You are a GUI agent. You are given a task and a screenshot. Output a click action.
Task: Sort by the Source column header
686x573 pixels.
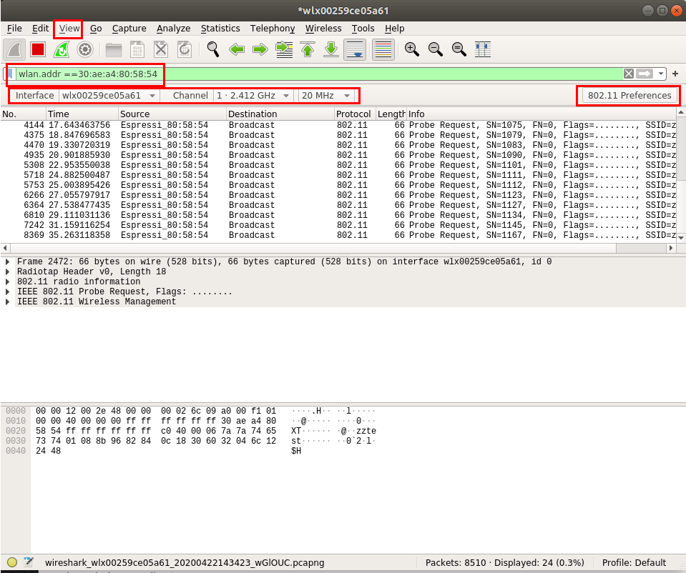[172, 114]
